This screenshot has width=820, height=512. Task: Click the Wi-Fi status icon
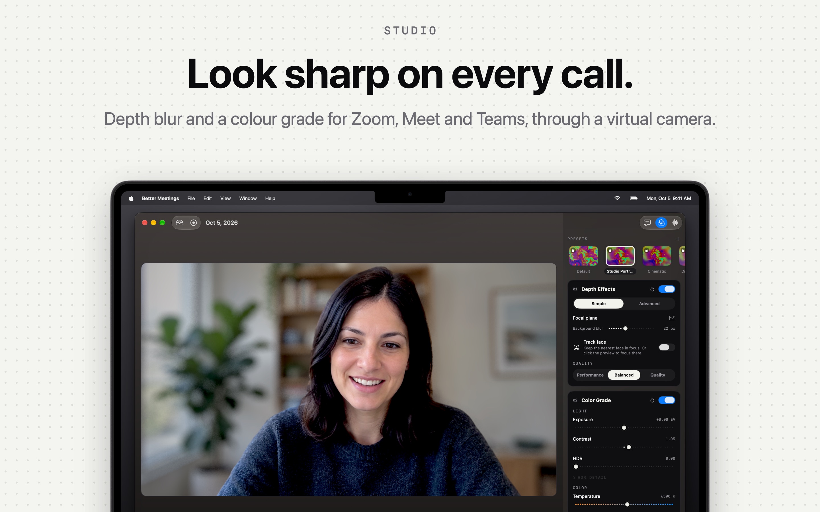tap(617, 199)
